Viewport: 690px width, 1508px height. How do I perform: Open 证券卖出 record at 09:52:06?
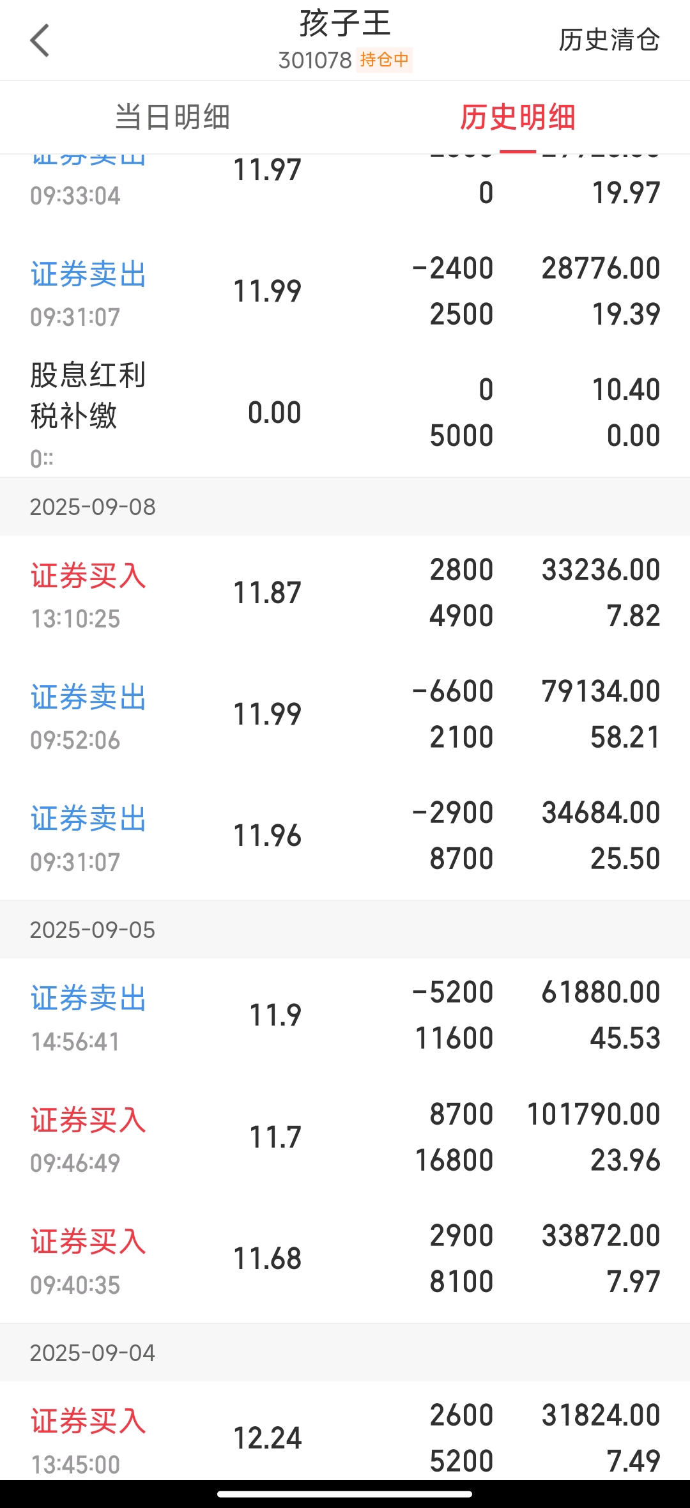click(345, 715)
